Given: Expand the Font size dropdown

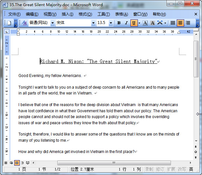Looking at the screenshot, I should tap(111, 23).
